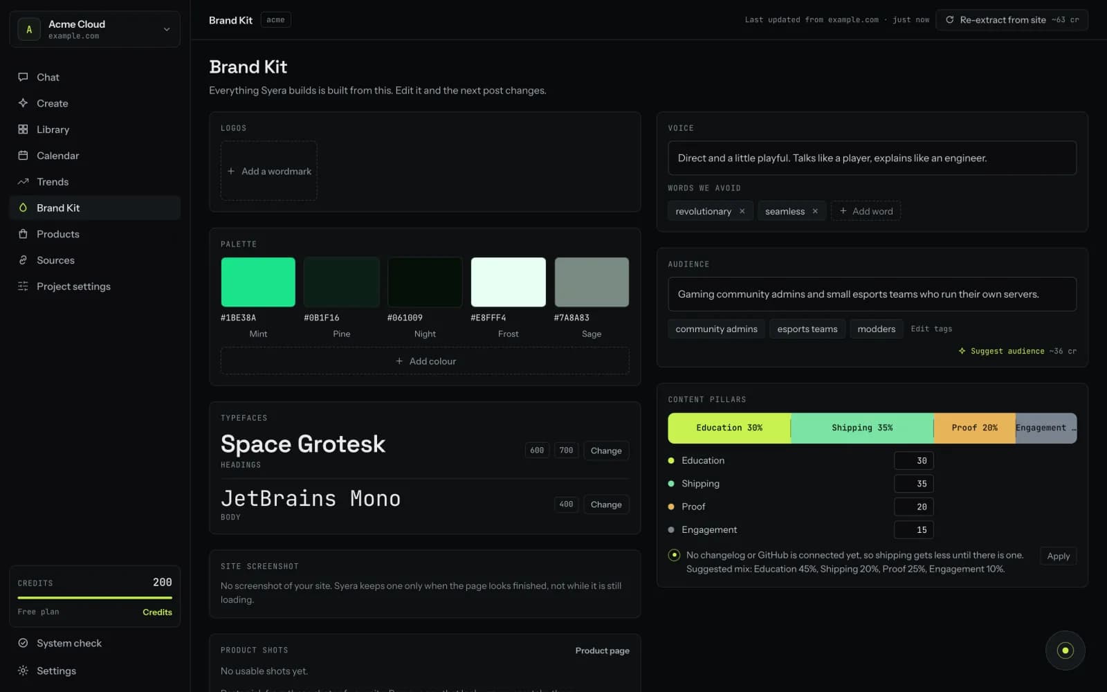This screenshot has height=692, width=1107.
Task: Remove the 'seamless' avoided word
Action: 815,211
